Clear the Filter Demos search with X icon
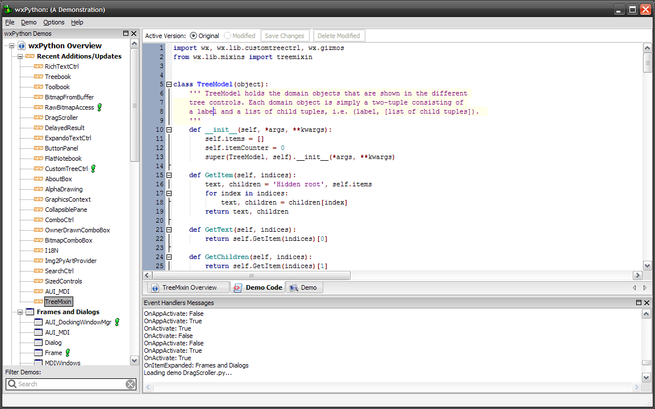 click(130, 385)
